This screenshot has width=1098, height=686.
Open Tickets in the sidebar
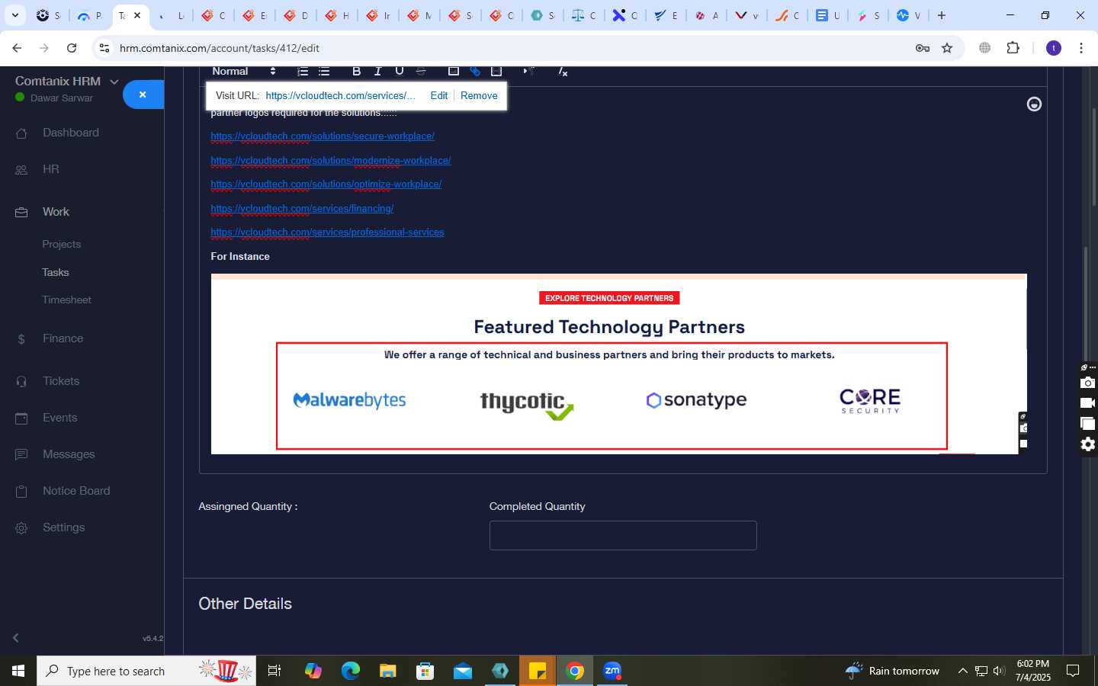click(61, 381)
